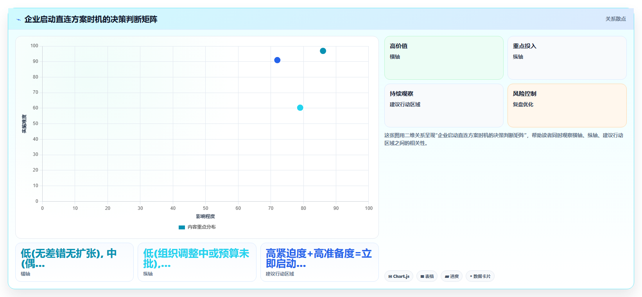Click the 数据卡片 tag
Image resolution: width=642 pixels, height=297 pixels.
coord(480,276)
